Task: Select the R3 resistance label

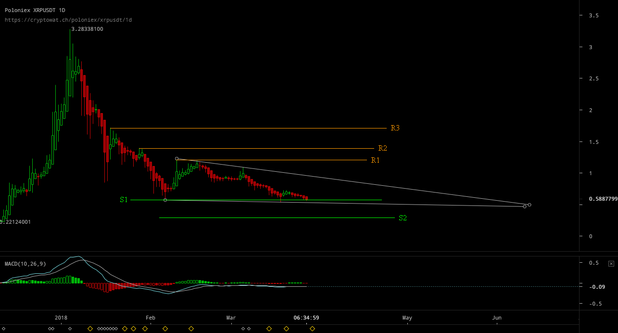Action: click(x=395, y=128)
